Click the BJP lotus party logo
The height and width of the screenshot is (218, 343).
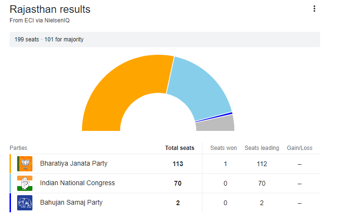[25, 164]
